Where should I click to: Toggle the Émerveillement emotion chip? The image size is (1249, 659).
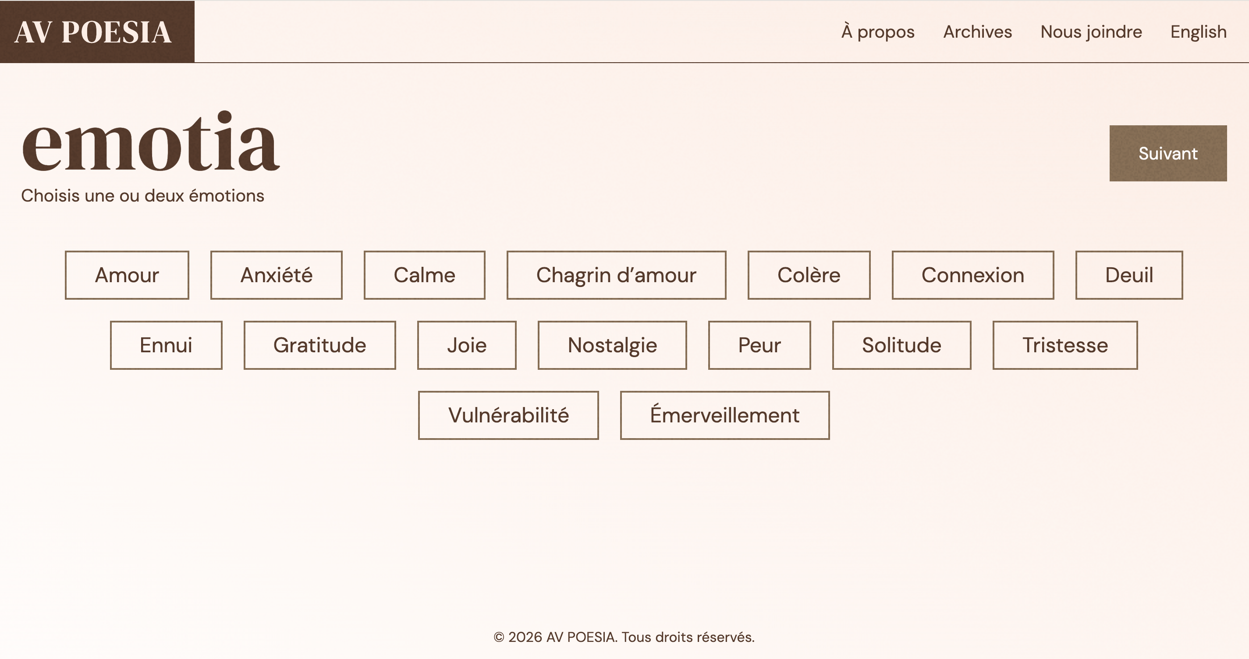724,415
